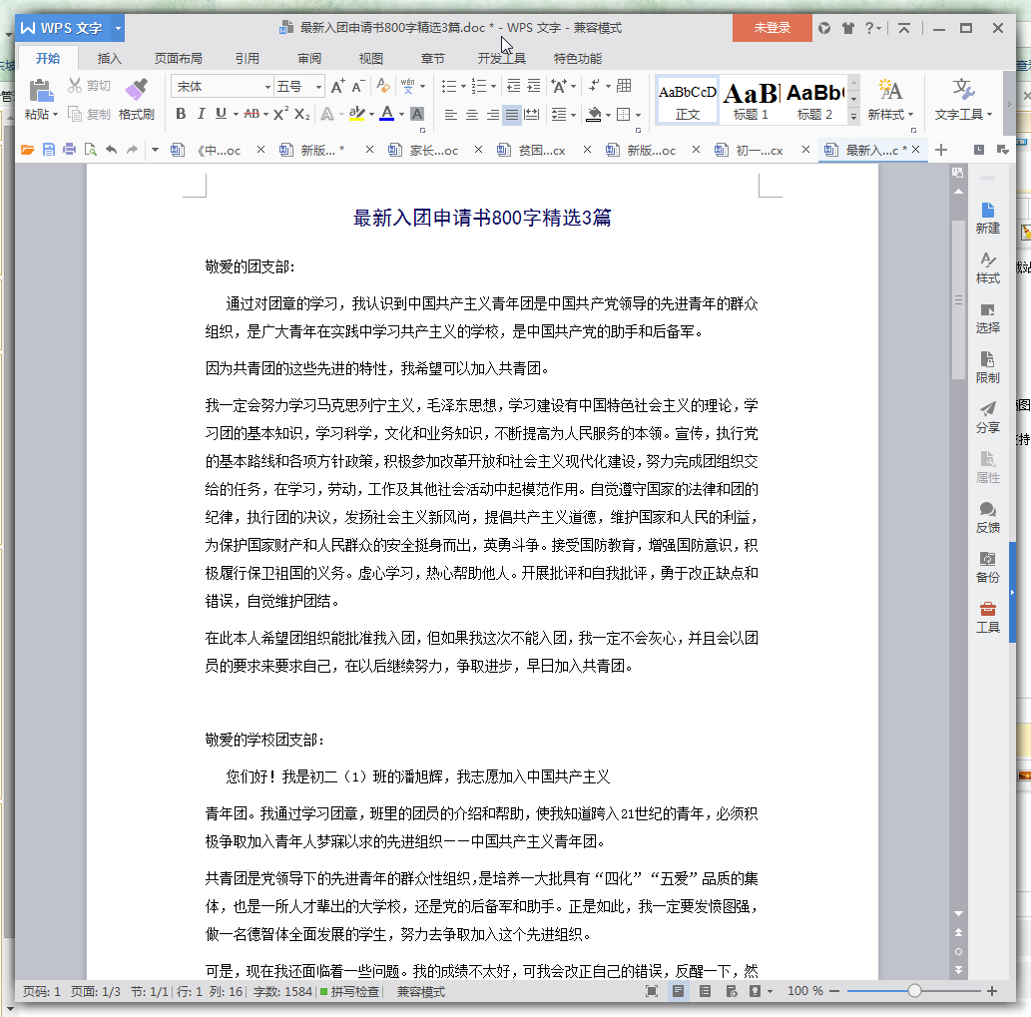
Task: Add a new document tab with plus
Action: tap(941, 150)
